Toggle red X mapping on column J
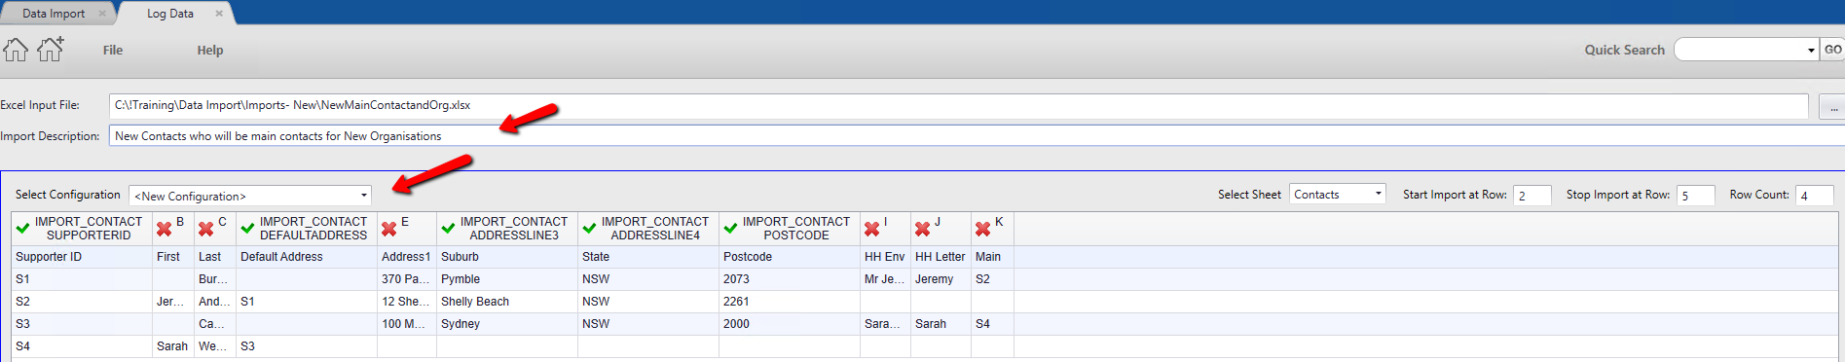This screenshot has width=1845, height=362. point(922,229)
